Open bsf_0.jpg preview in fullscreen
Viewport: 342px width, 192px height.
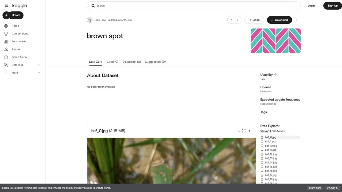pos(244,131)
